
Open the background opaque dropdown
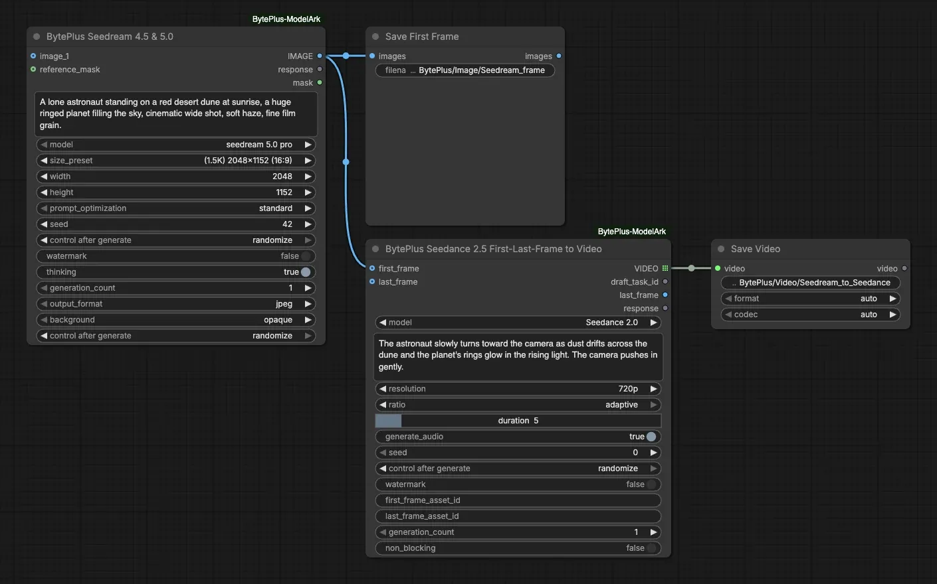176,320
